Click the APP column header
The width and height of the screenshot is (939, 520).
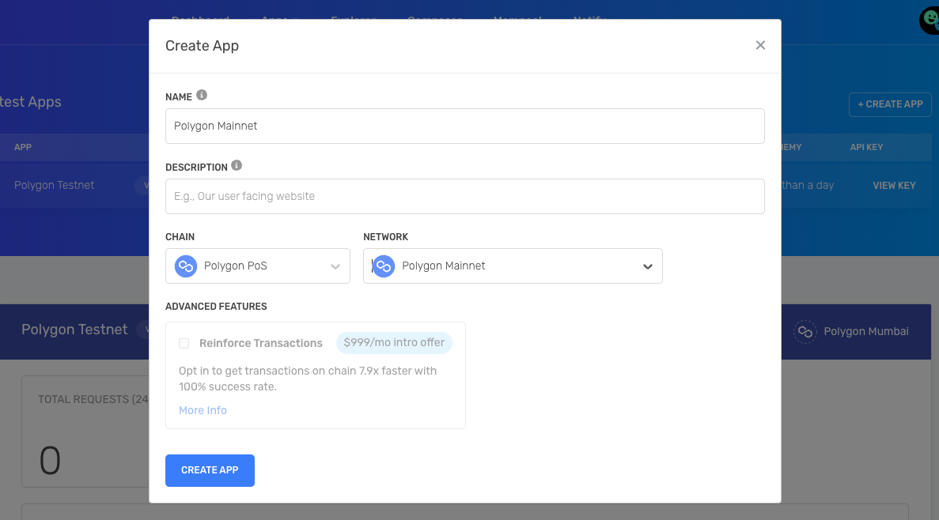(23, 147)
